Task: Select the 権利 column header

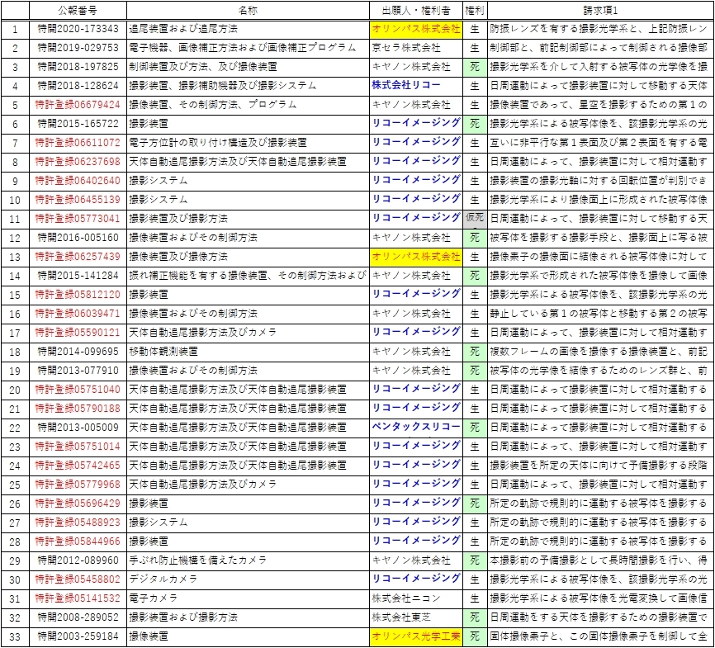Action: tap(475, 10)
